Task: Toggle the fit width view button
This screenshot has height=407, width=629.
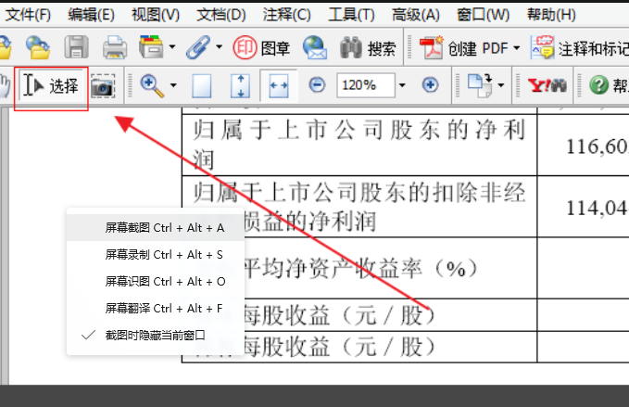Action: pos(279,85)
